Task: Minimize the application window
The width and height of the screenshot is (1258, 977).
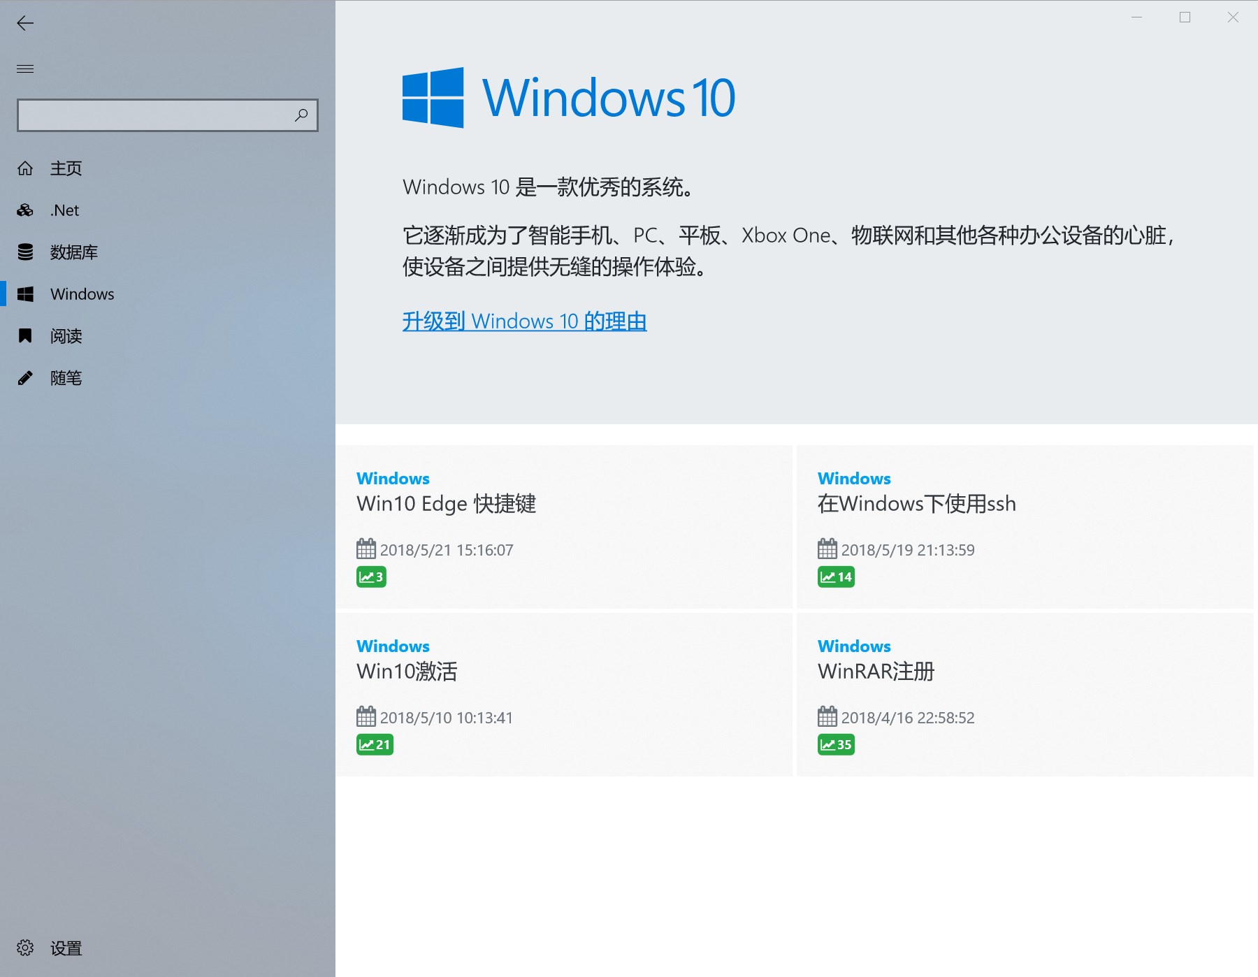Action: click(x=1137, y=17)
